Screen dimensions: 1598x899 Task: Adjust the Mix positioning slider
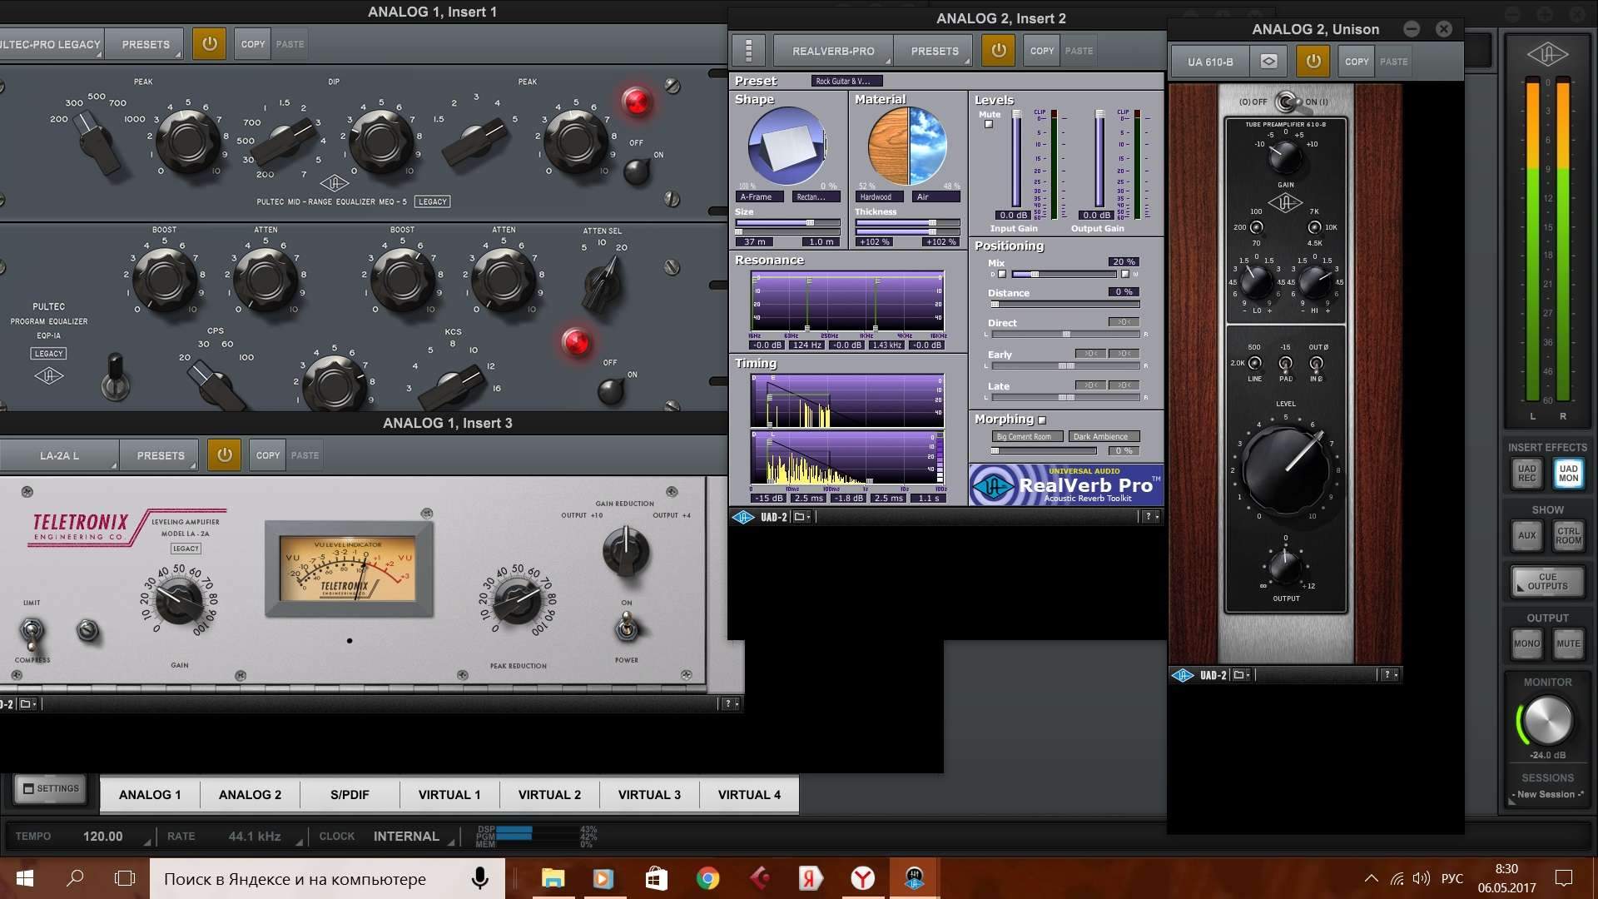pyautogui.click(x=1035, y=274)
